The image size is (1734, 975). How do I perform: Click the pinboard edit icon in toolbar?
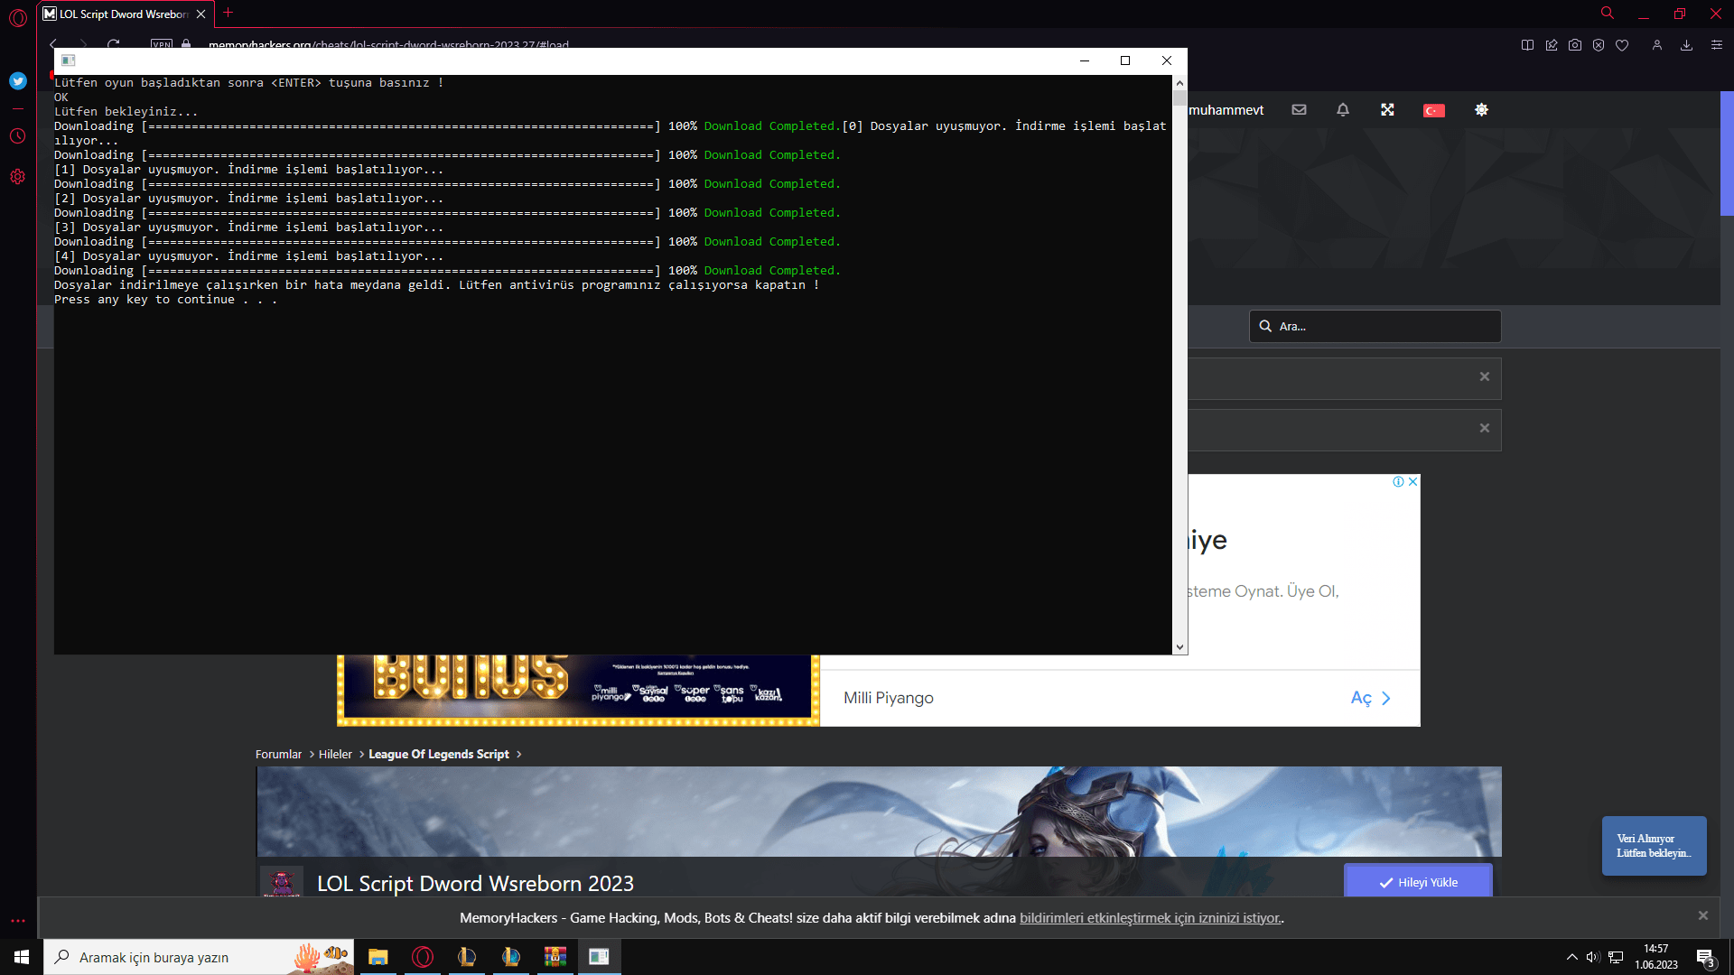click(1552, 45)
